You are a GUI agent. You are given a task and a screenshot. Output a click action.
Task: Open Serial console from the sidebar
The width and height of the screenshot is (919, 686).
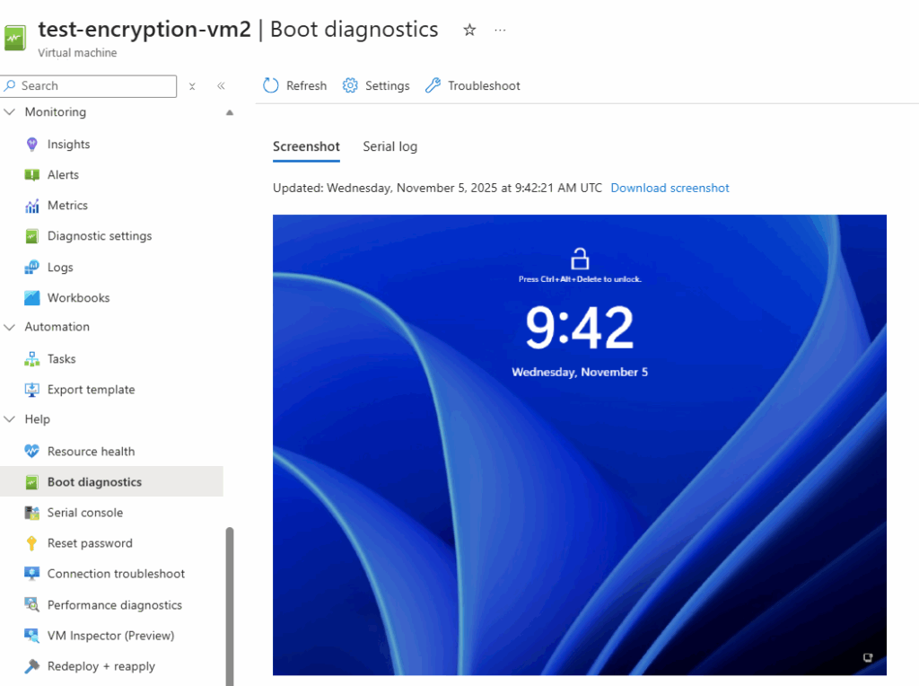tap(85, 513)
